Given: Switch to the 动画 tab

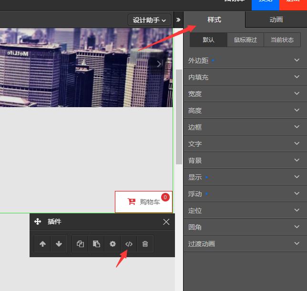Looking at the screenshot, I should [x=276, y=20].
